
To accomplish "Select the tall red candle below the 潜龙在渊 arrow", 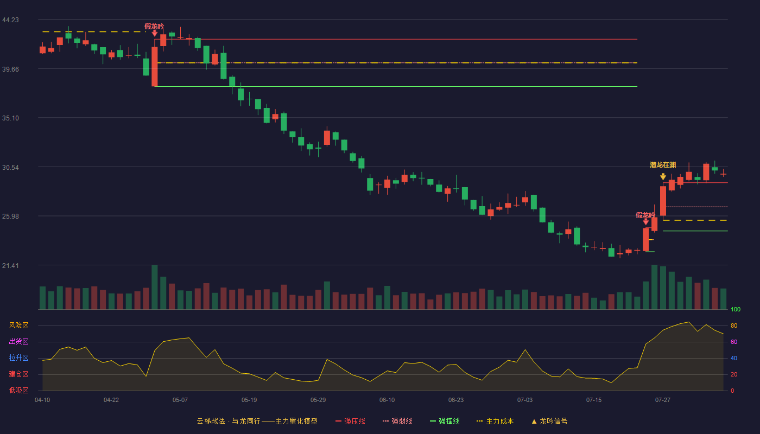I will tap(663, 201).
